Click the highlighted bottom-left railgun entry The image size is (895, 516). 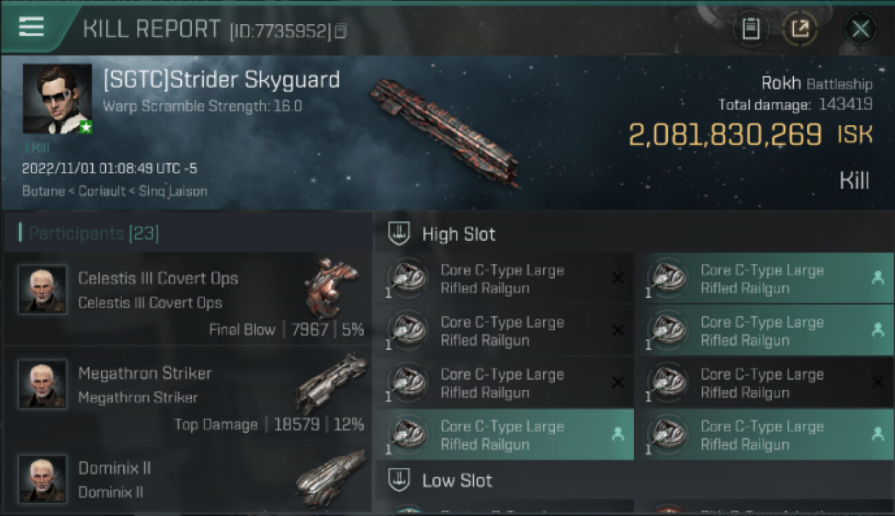pyautogui.click(x=505, y=435)
